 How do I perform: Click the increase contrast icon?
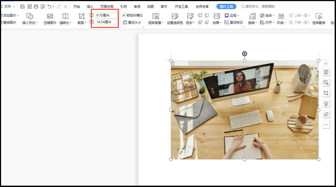pyautogui.click(x=200, y=15)
